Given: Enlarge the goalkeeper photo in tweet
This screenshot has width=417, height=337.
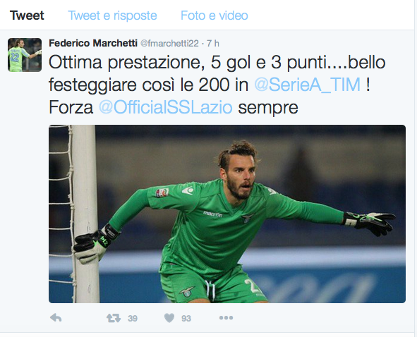Looking at the screenshot, I should [227, 214].
